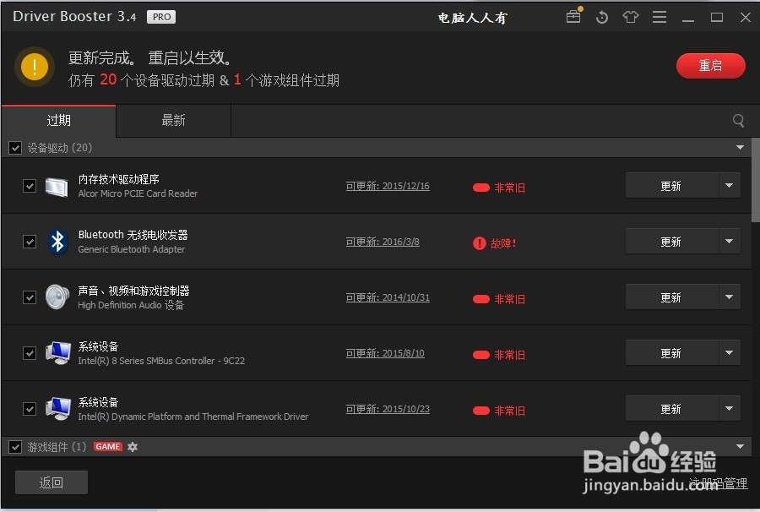Click the yellow warning status icon
Image resolution: width=760 pixels, height=512 pixels.
tap(35, 67)
